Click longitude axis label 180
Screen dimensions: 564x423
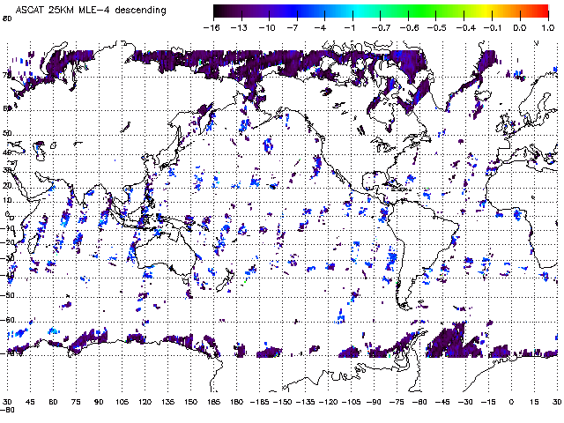237,402
